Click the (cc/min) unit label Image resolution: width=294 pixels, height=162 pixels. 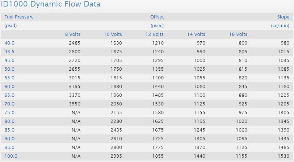point(280,26)
